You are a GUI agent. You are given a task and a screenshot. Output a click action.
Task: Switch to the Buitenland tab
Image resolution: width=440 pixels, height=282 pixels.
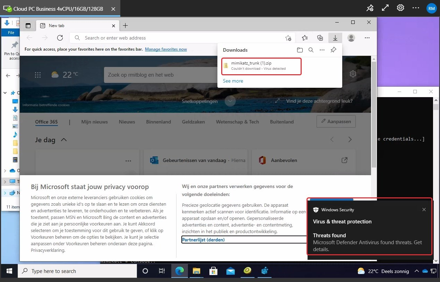pyautogui.click(x=282, y=122)
